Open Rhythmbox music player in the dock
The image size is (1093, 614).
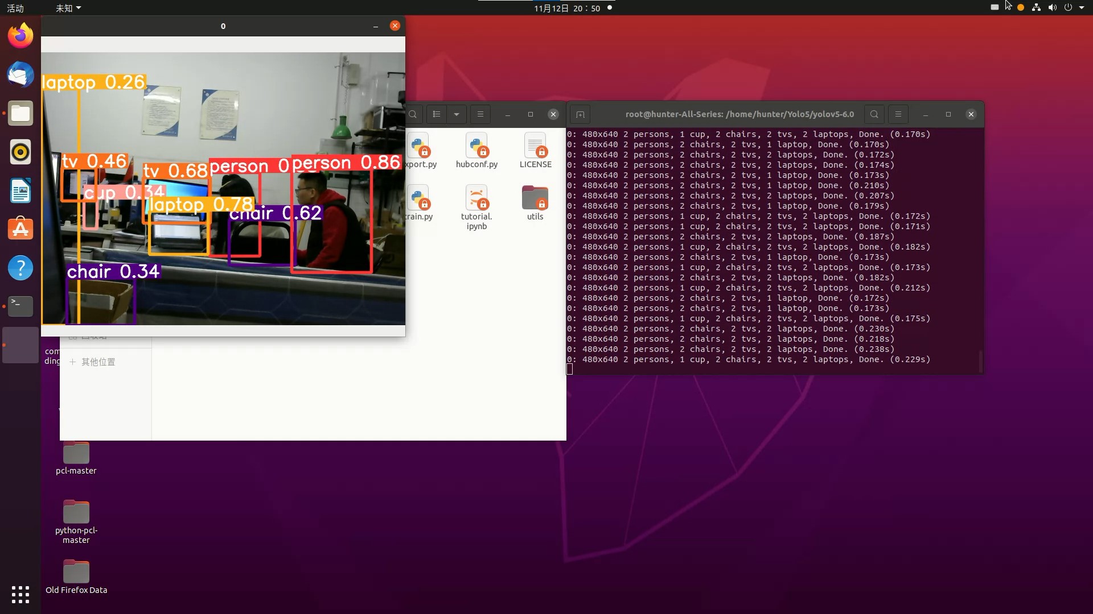[x=20, y=152]
